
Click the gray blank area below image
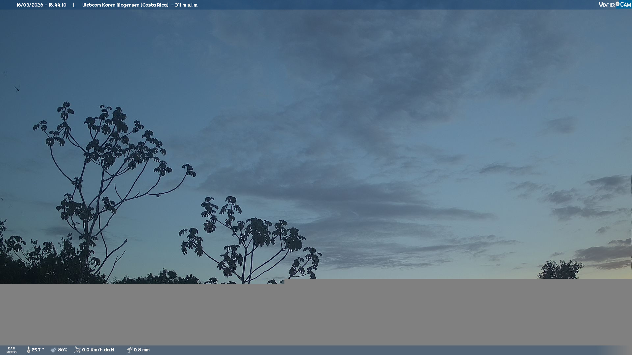pyautogui.click(x=316, y=314)
